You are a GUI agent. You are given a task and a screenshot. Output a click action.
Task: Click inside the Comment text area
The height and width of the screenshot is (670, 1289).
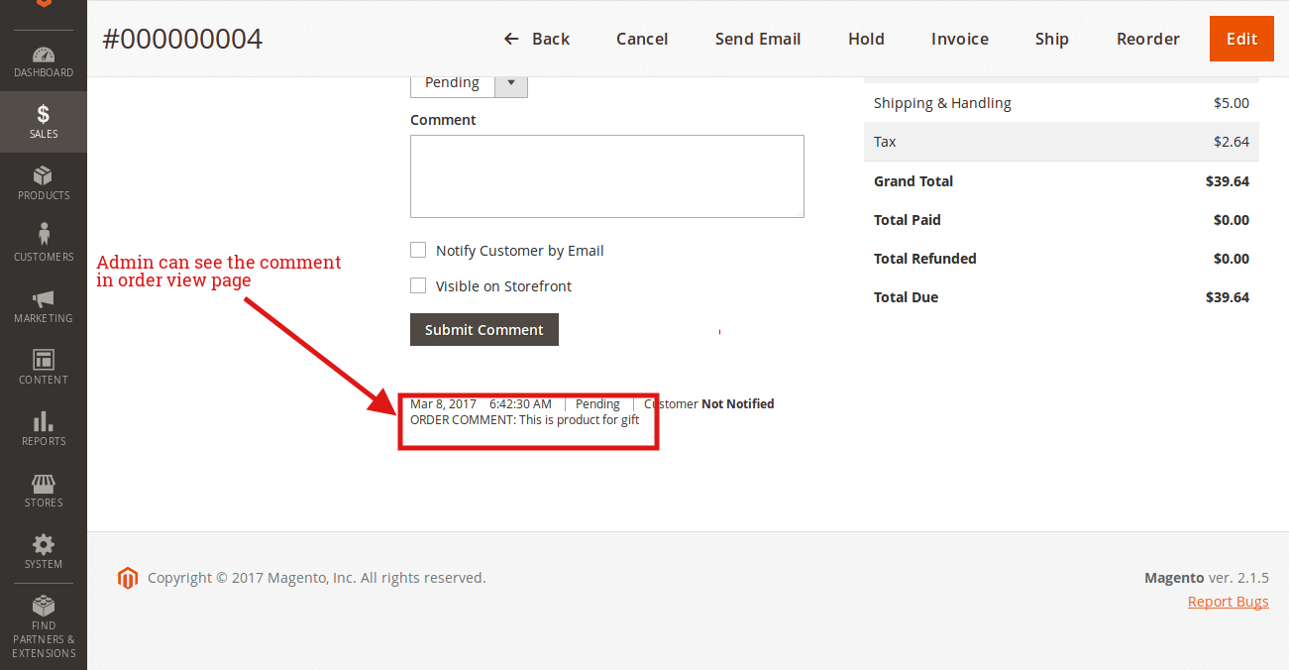(x=606, y=176)
